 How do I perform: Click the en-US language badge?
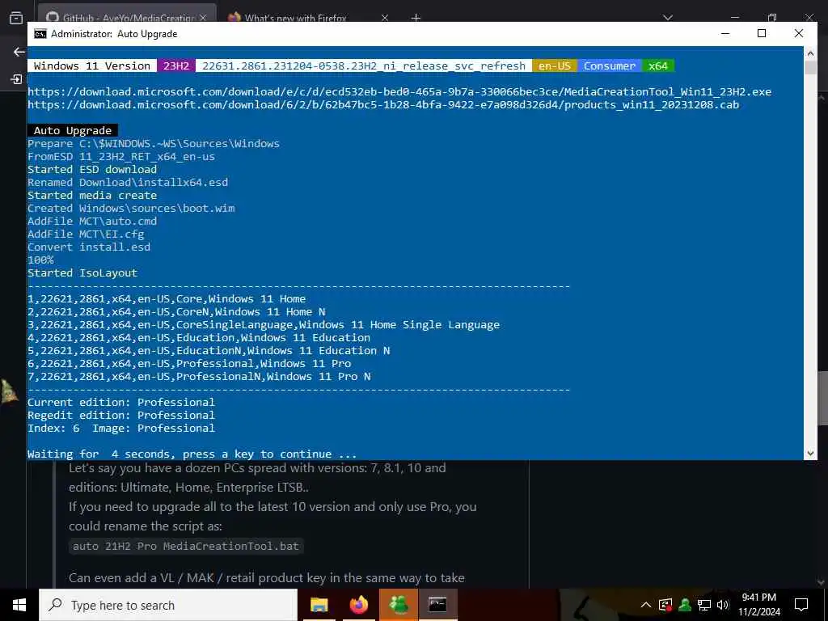tap(555, 66)
